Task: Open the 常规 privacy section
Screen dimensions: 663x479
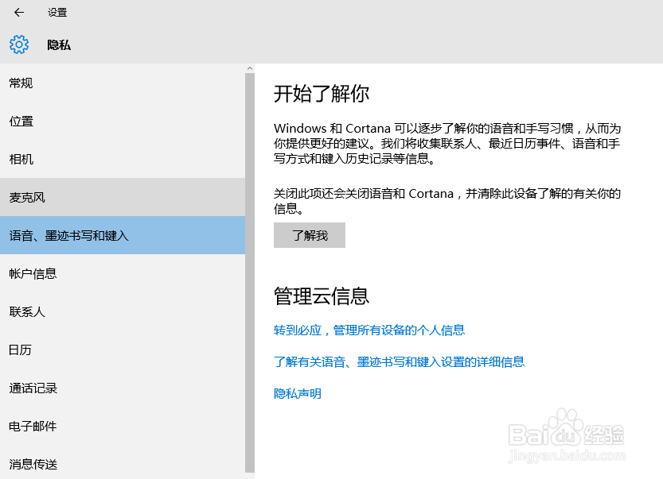Action: point(123,83)
